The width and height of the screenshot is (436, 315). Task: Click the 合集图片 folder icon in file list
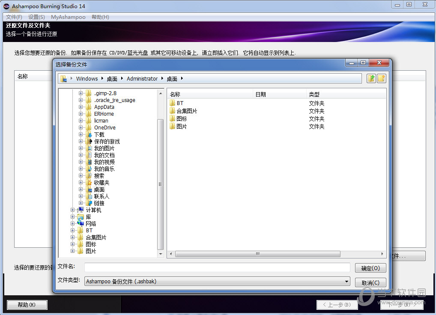172,111
